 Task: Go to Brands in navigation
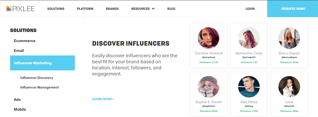pyautogui.click(x=112, y=9)
